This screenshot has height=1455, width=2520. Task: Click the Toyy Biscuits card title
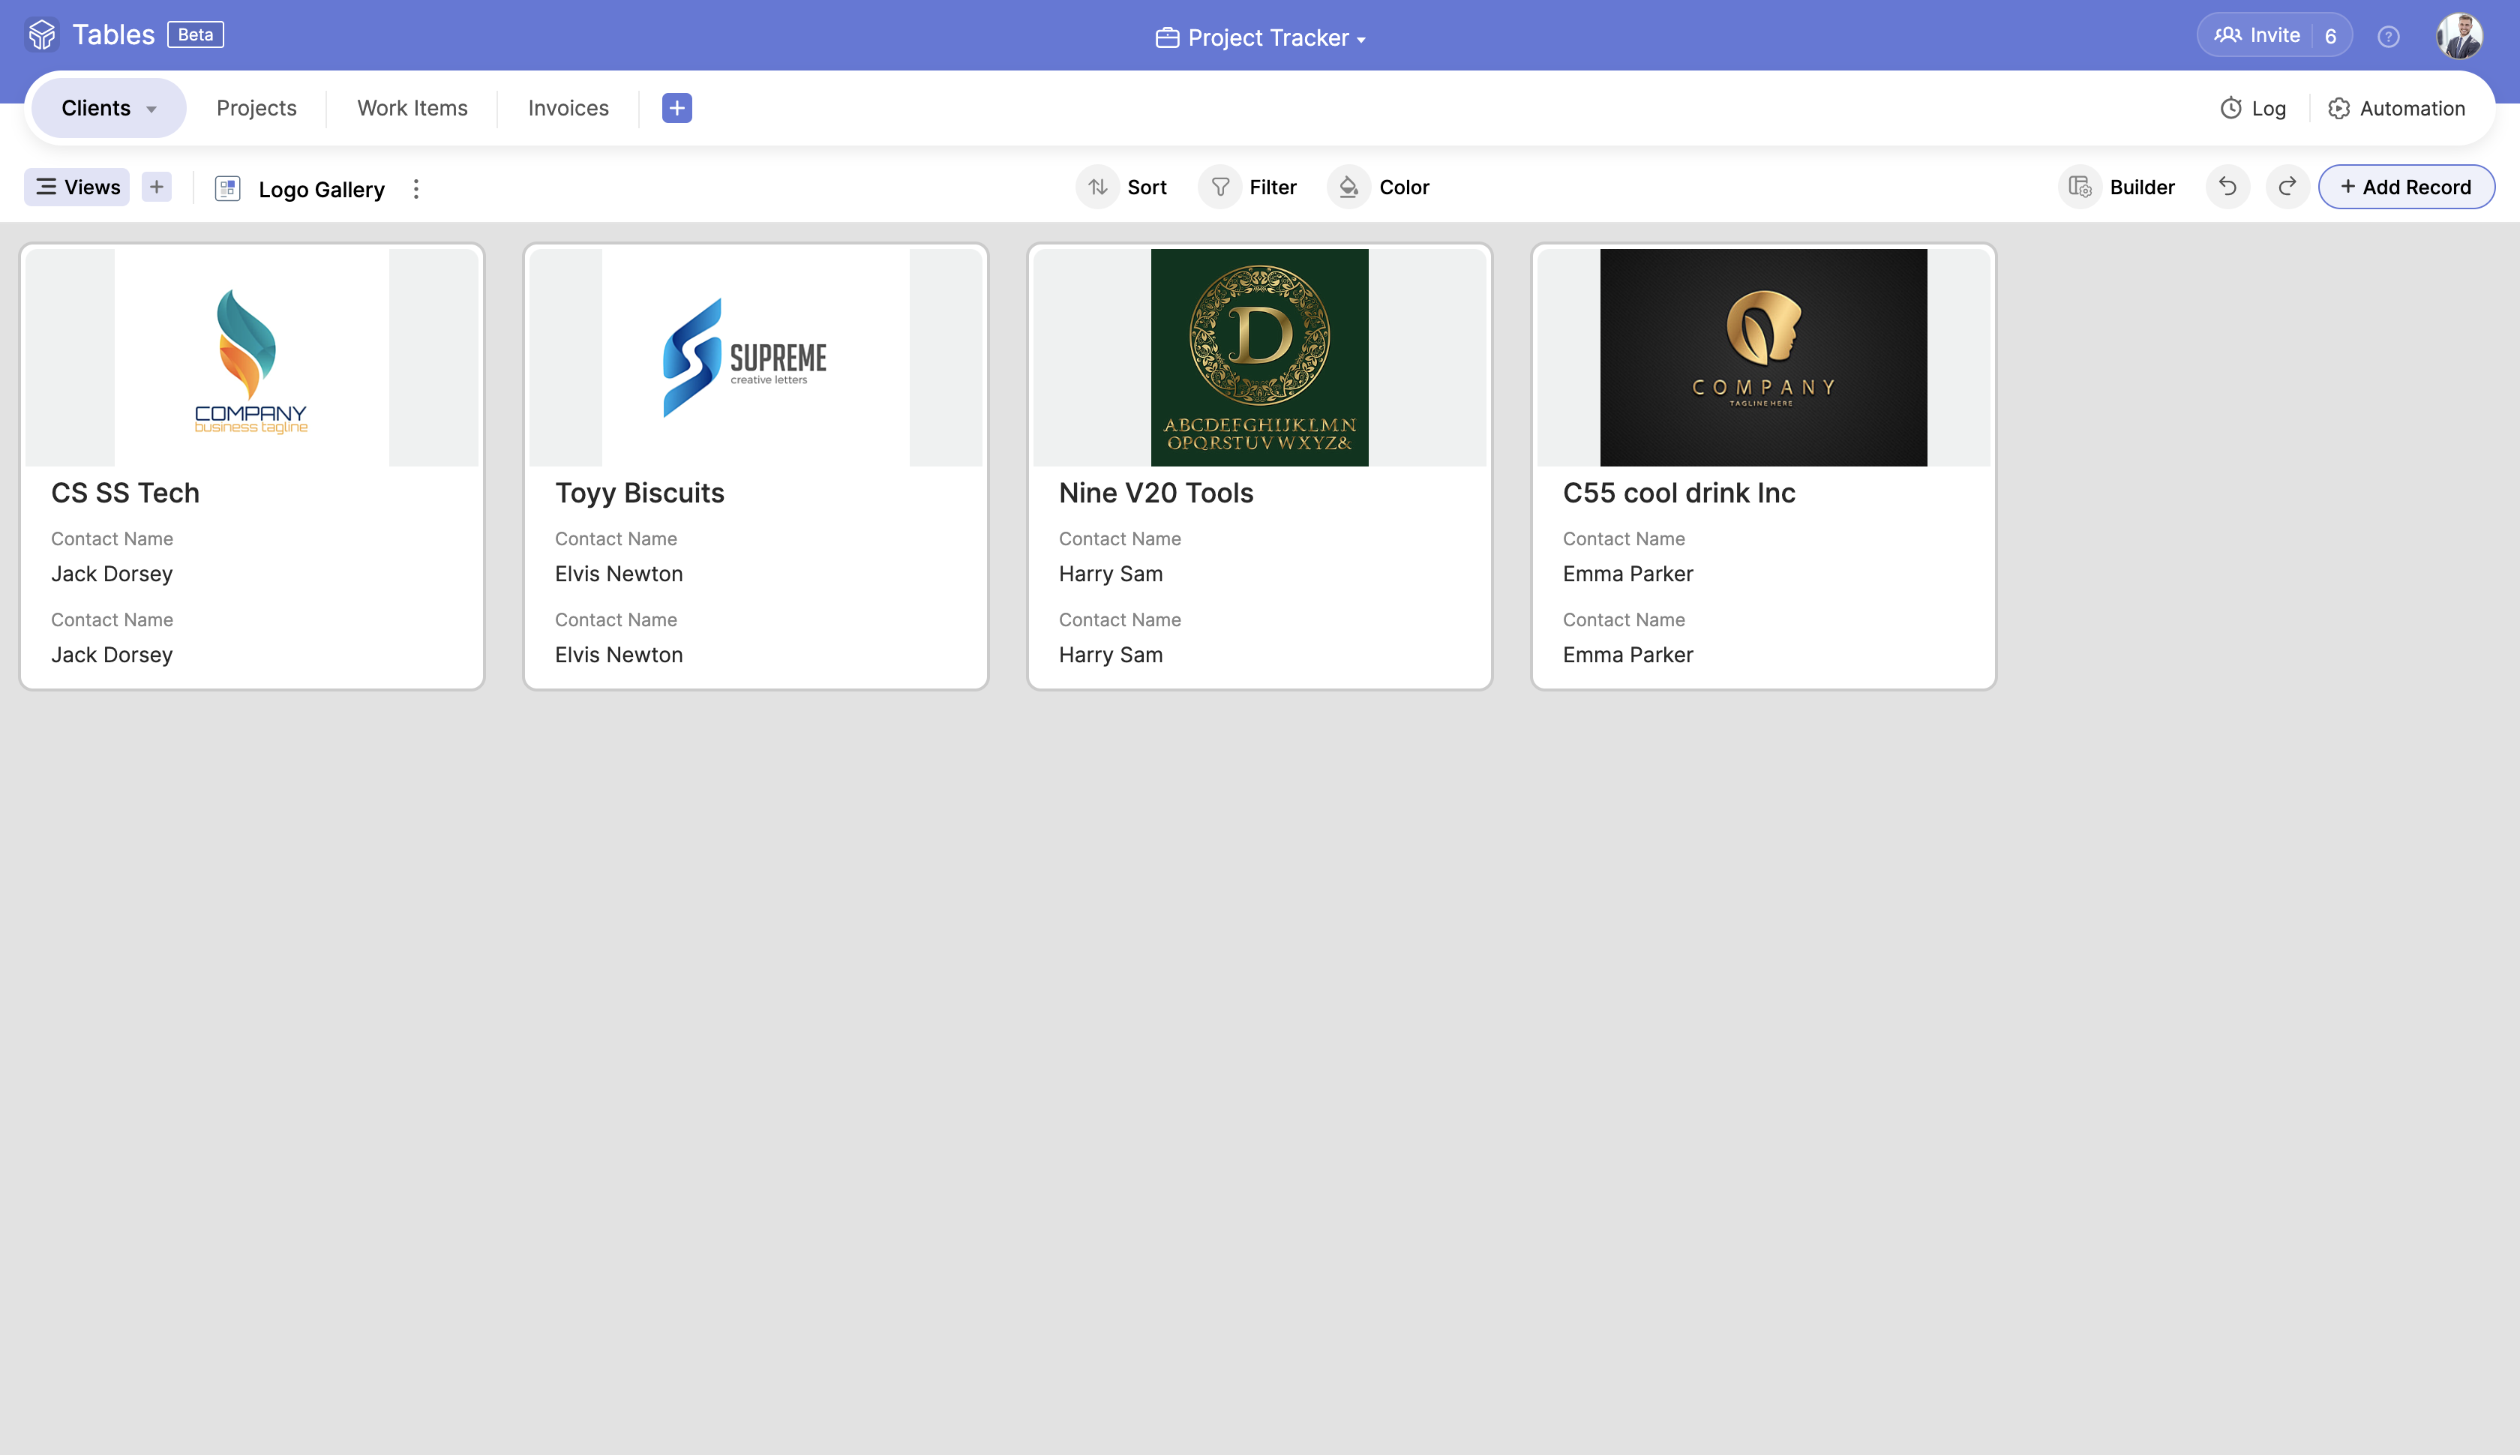click(x=640, y=493)
